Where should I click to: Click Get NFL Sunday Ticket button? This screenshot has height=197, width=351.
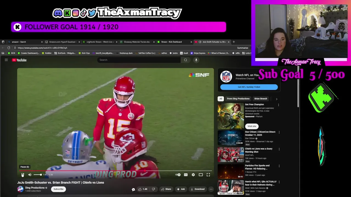[x=249, y=87]
